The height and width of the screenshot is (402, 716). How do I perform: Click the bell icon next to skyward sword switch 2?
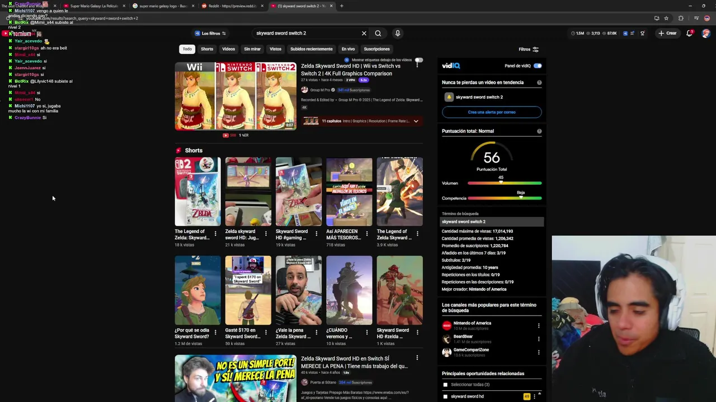[449, 97]
